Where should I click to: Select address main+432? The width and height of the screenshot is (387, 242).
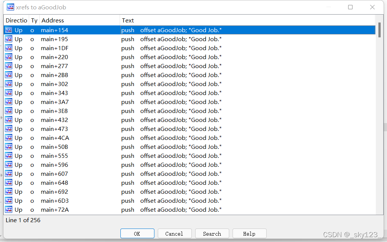(54, 120)
